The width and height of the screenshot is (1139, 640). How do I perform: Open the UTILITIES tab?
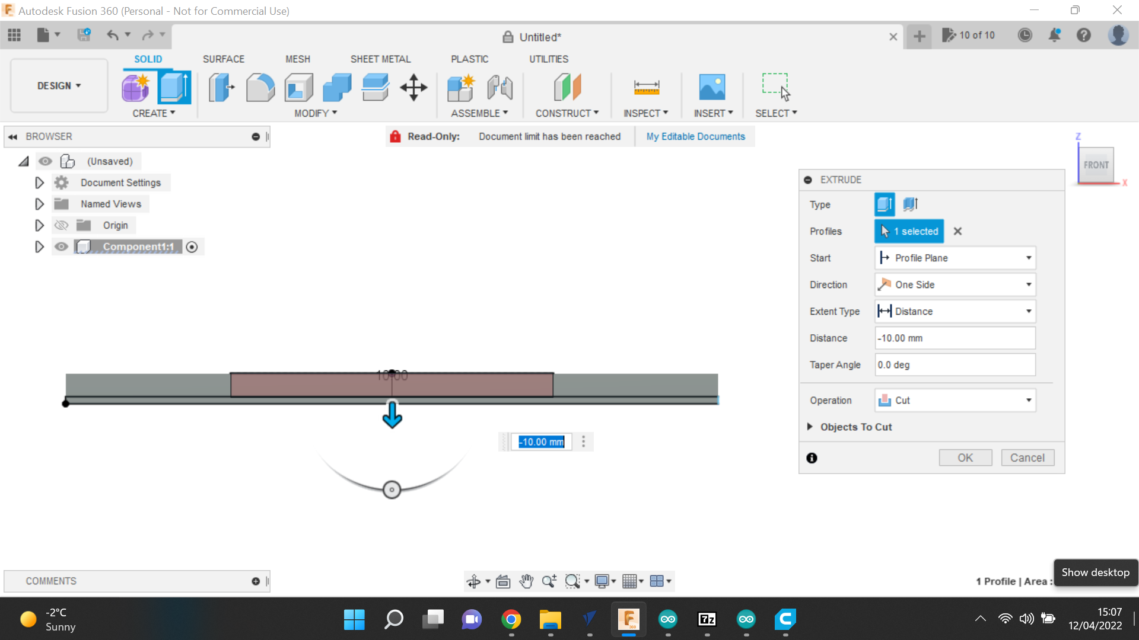[x=548, y=59]
